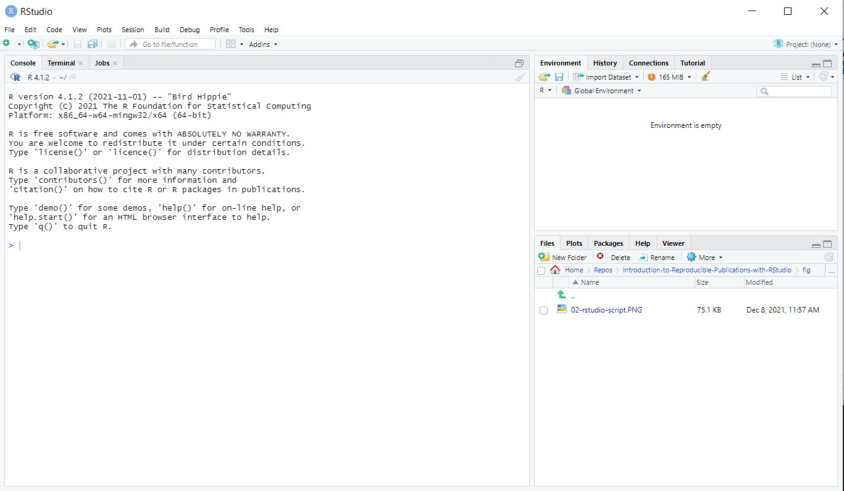The height and width of the screenshot is (491, 844).
Task: Switch to the Packages tab
Action: point(609,243)
